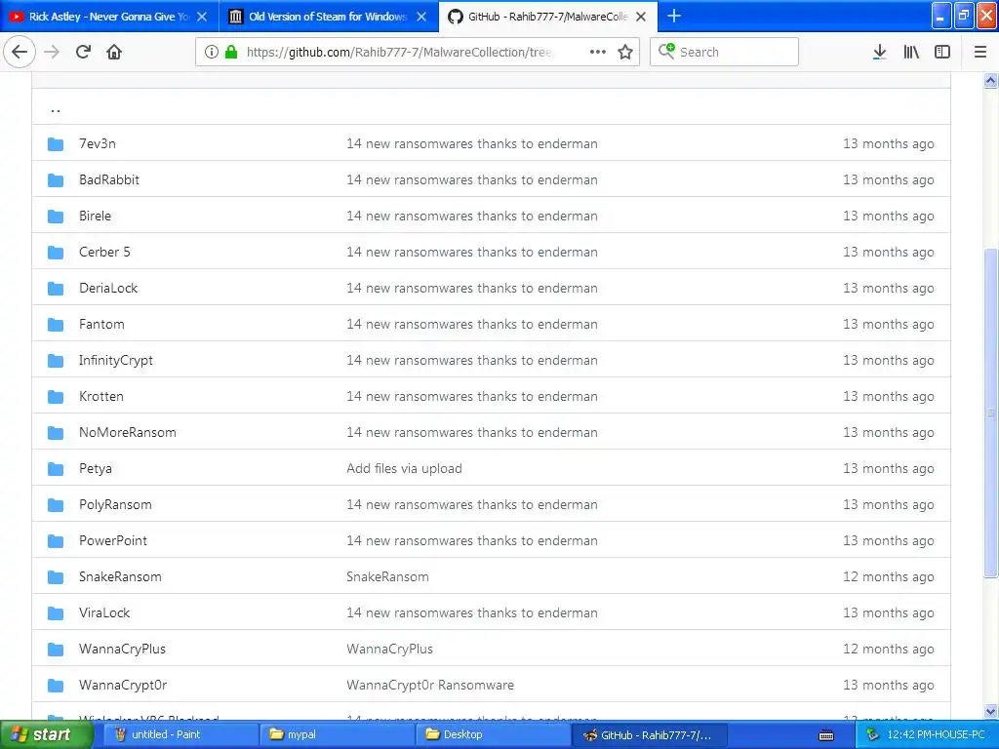
Task: Click scrollbar down arrow
Action: (x=991, y=711)
